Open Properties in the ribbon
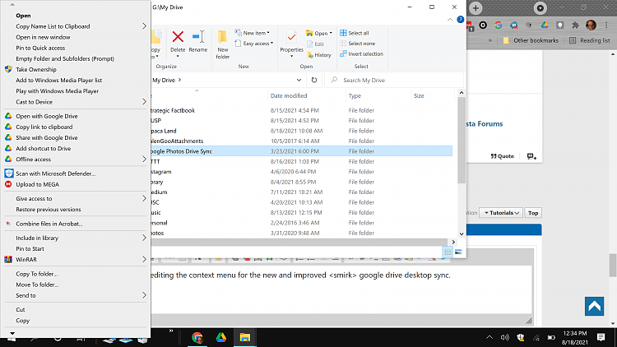 pos(291,44)
